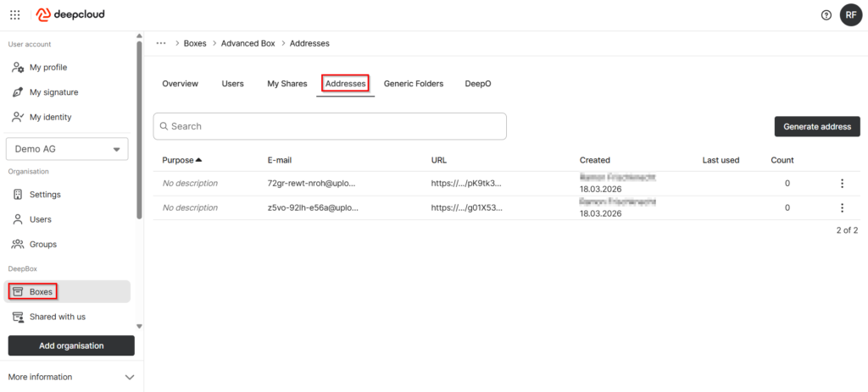Open the RF user avatar menu
The width and height of the screenshot is (868, 392).
(x=850, y=14)
